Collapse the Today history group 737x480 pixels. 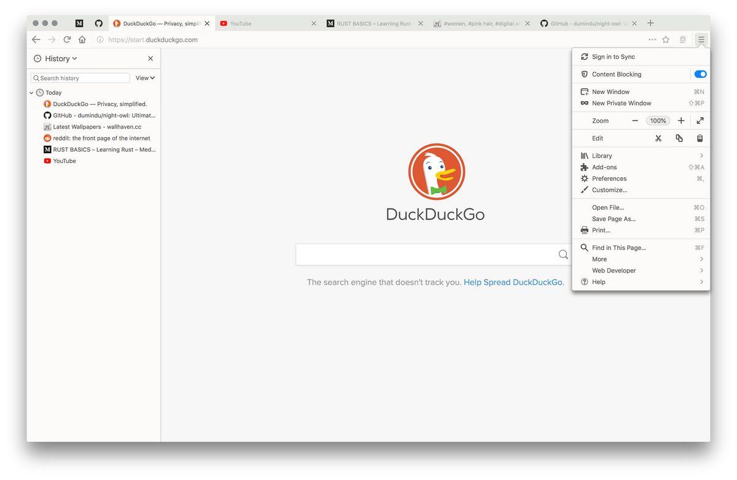pyautogui.click(x=31, y=93)
